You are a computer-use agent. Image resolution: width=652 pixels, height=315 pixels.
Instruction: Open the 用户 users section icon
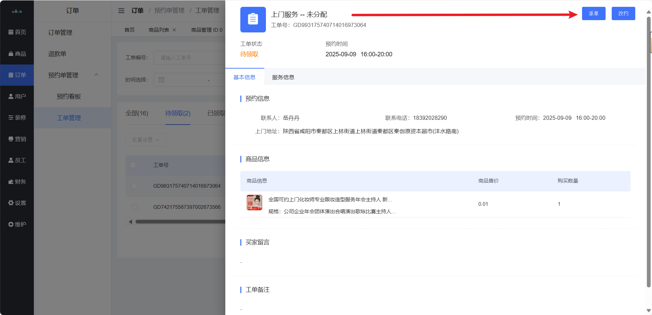pos(17,96)
